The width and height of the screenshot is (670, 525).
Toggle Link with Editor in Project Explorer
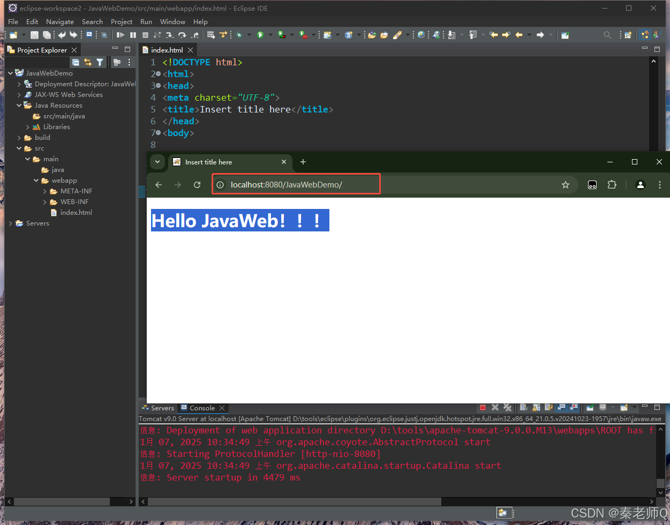tap(88, 62)
